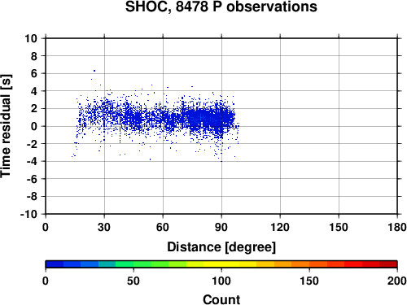Click the x-axis tick label 180
This screenshot has width=407, height=305.
point(397,227)
